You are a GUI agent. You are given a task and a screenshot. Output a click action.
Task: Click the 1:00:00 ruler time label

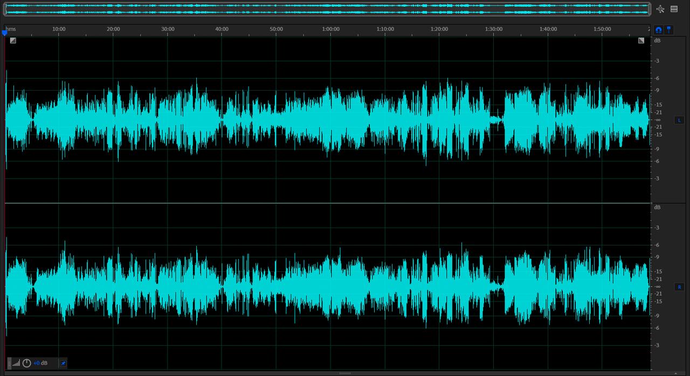coord(330,29)
